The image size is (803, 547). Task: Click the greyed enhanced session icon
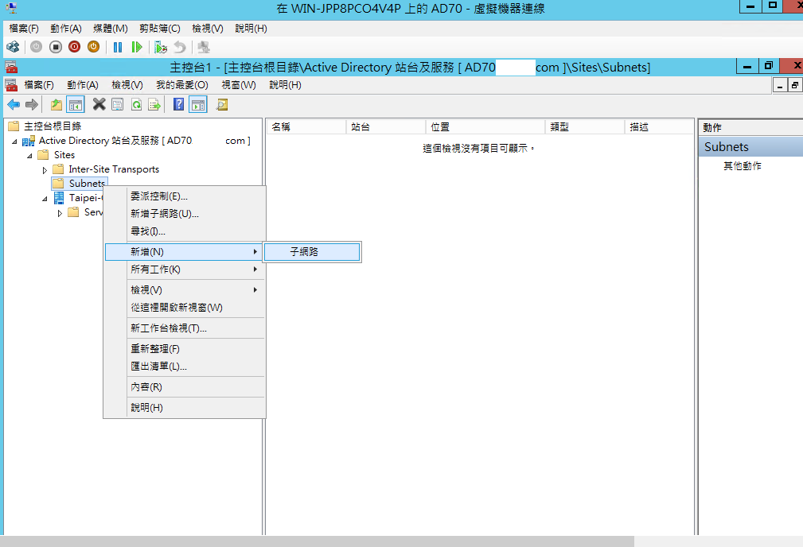pos(204,47)
